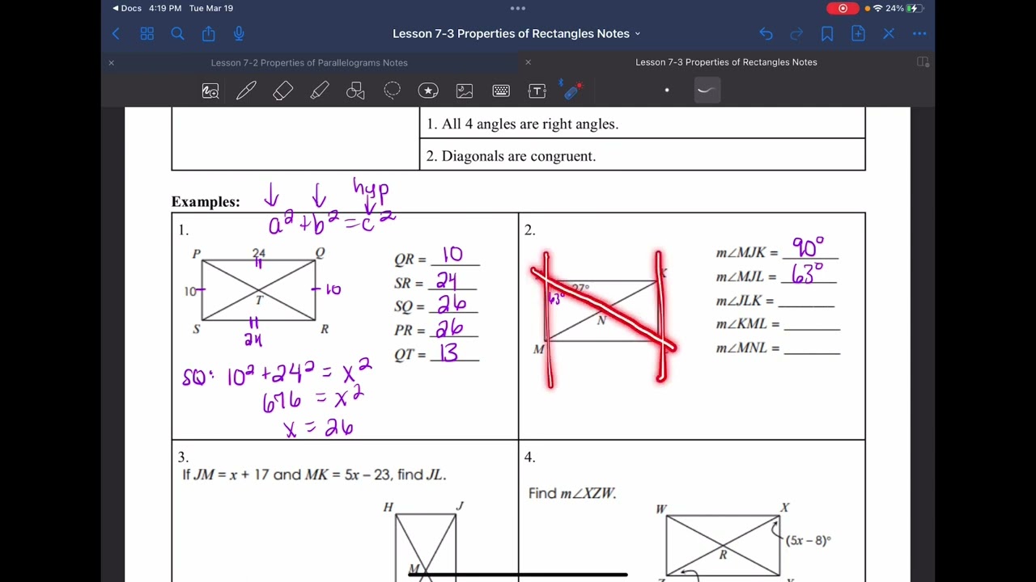Return to Docs app via back label
Screen dimensions: 1036x582
pos(127,8)
